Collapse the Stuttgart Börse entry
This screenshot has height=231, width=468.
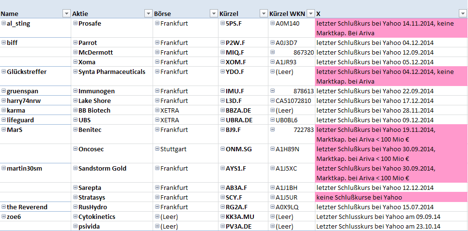tap(157, 149)
